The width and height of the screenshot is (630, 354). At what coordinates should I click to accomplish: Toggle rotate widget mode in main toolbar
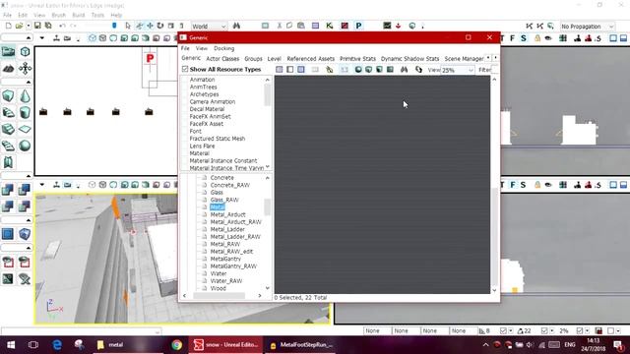coord(160,26)
